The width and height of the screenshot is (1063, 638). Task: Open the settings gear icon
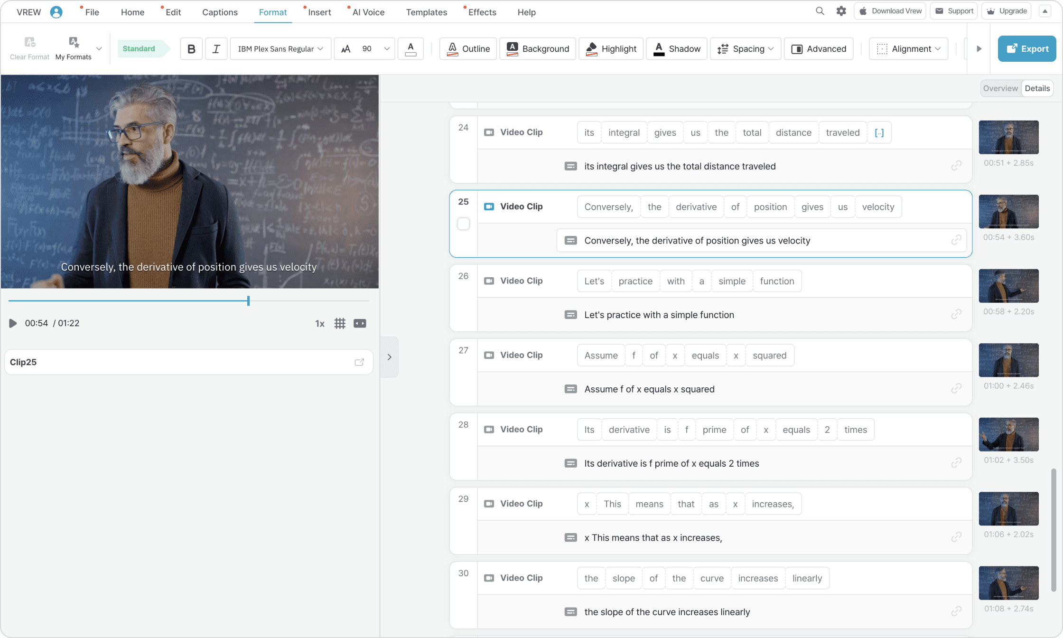(x=841, y=11)
